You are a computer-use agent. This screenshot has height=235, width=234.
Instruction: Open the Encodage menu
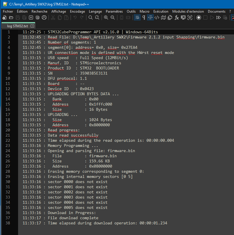point(77,11)
